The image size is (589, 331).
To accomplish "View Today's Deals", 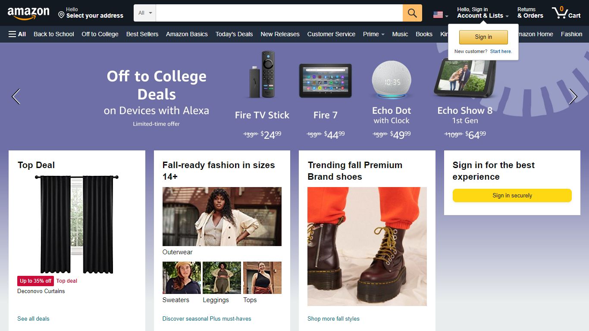I will coord(234,34).
